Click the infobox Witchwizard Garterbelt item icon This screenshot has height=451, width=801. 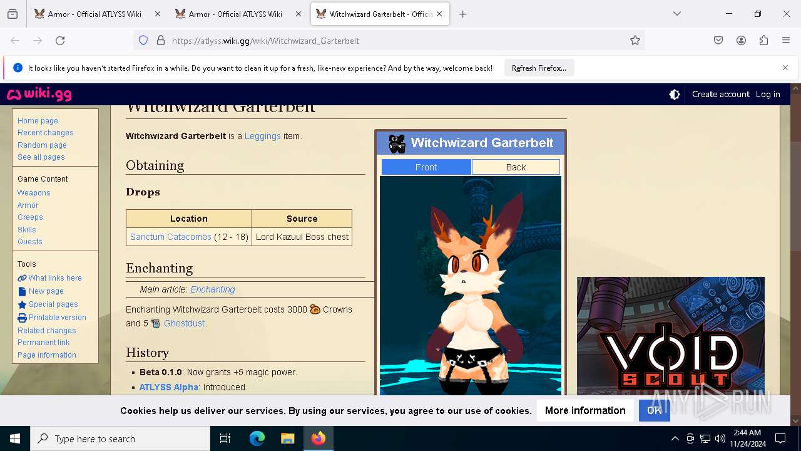[397, 143]
